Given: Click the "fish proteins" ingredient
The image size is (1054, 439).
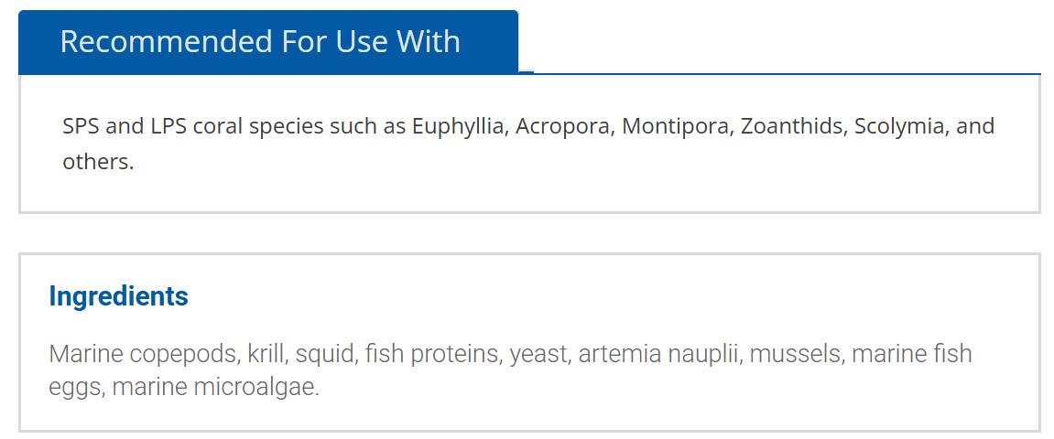Looking at the screenshot, I should click(431, 354).
